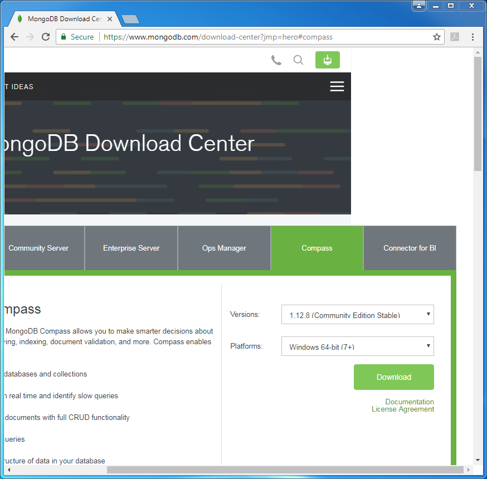Switch to the Enterprise Server tab
Screen dimensions: 487x479
[131, 248]
